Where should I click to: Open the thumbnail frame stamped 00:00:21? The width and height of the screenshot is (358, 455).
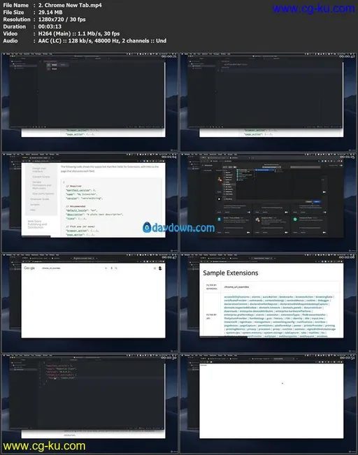[x=89, y=102]
